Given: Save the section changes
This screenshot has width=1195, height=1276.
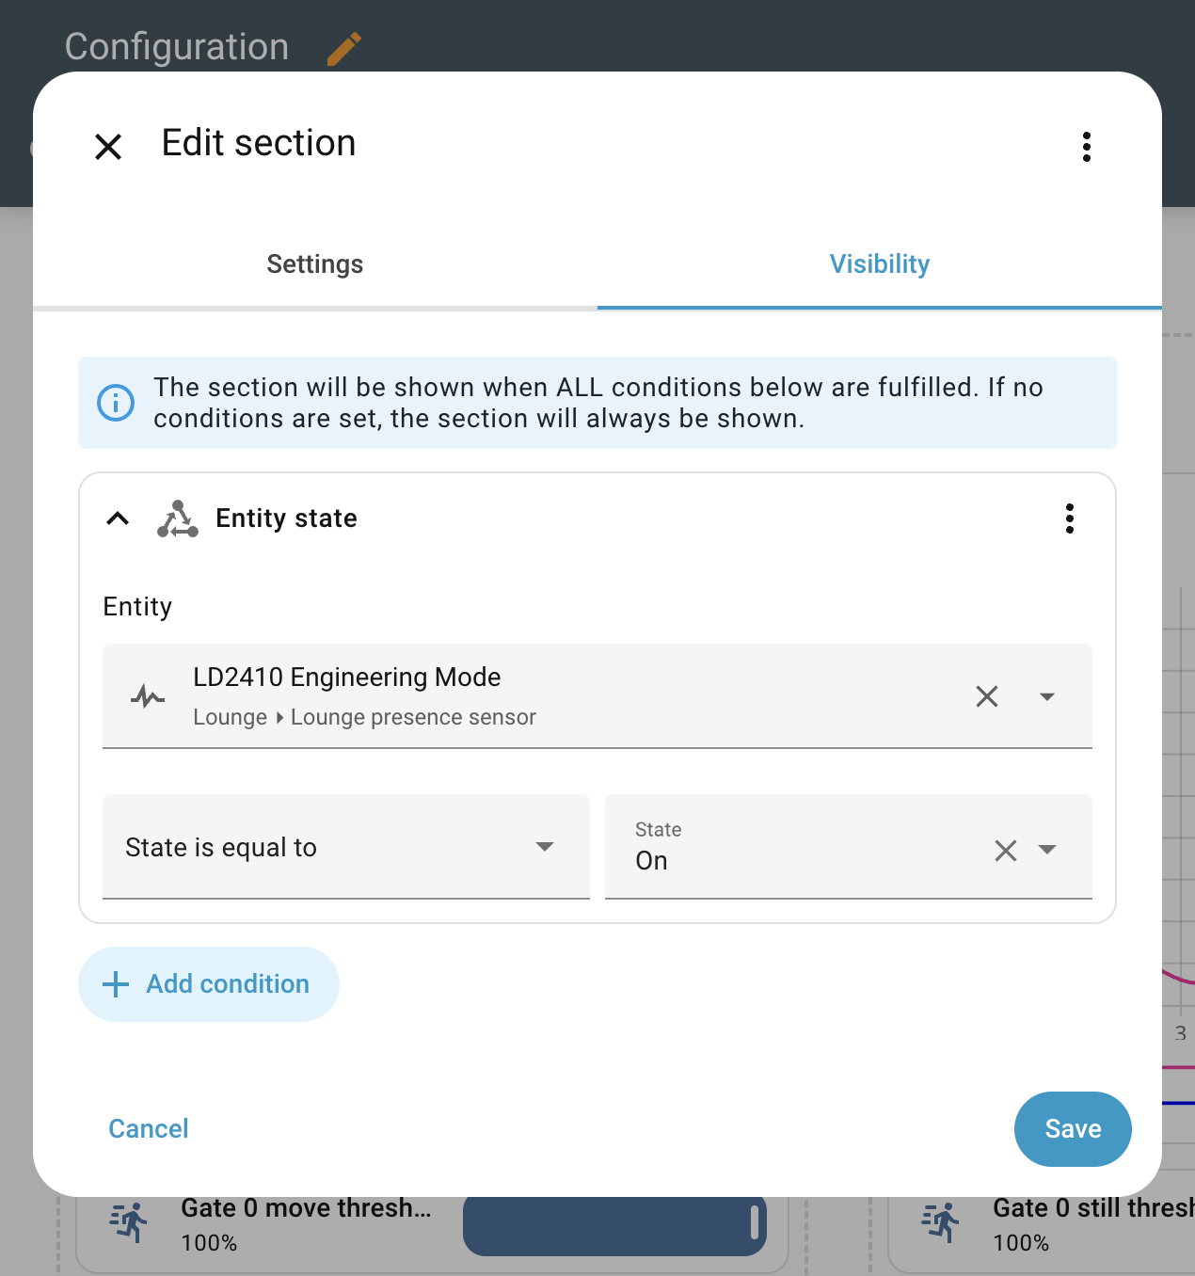Looking at the screenshot, I should point(1073,1129).
